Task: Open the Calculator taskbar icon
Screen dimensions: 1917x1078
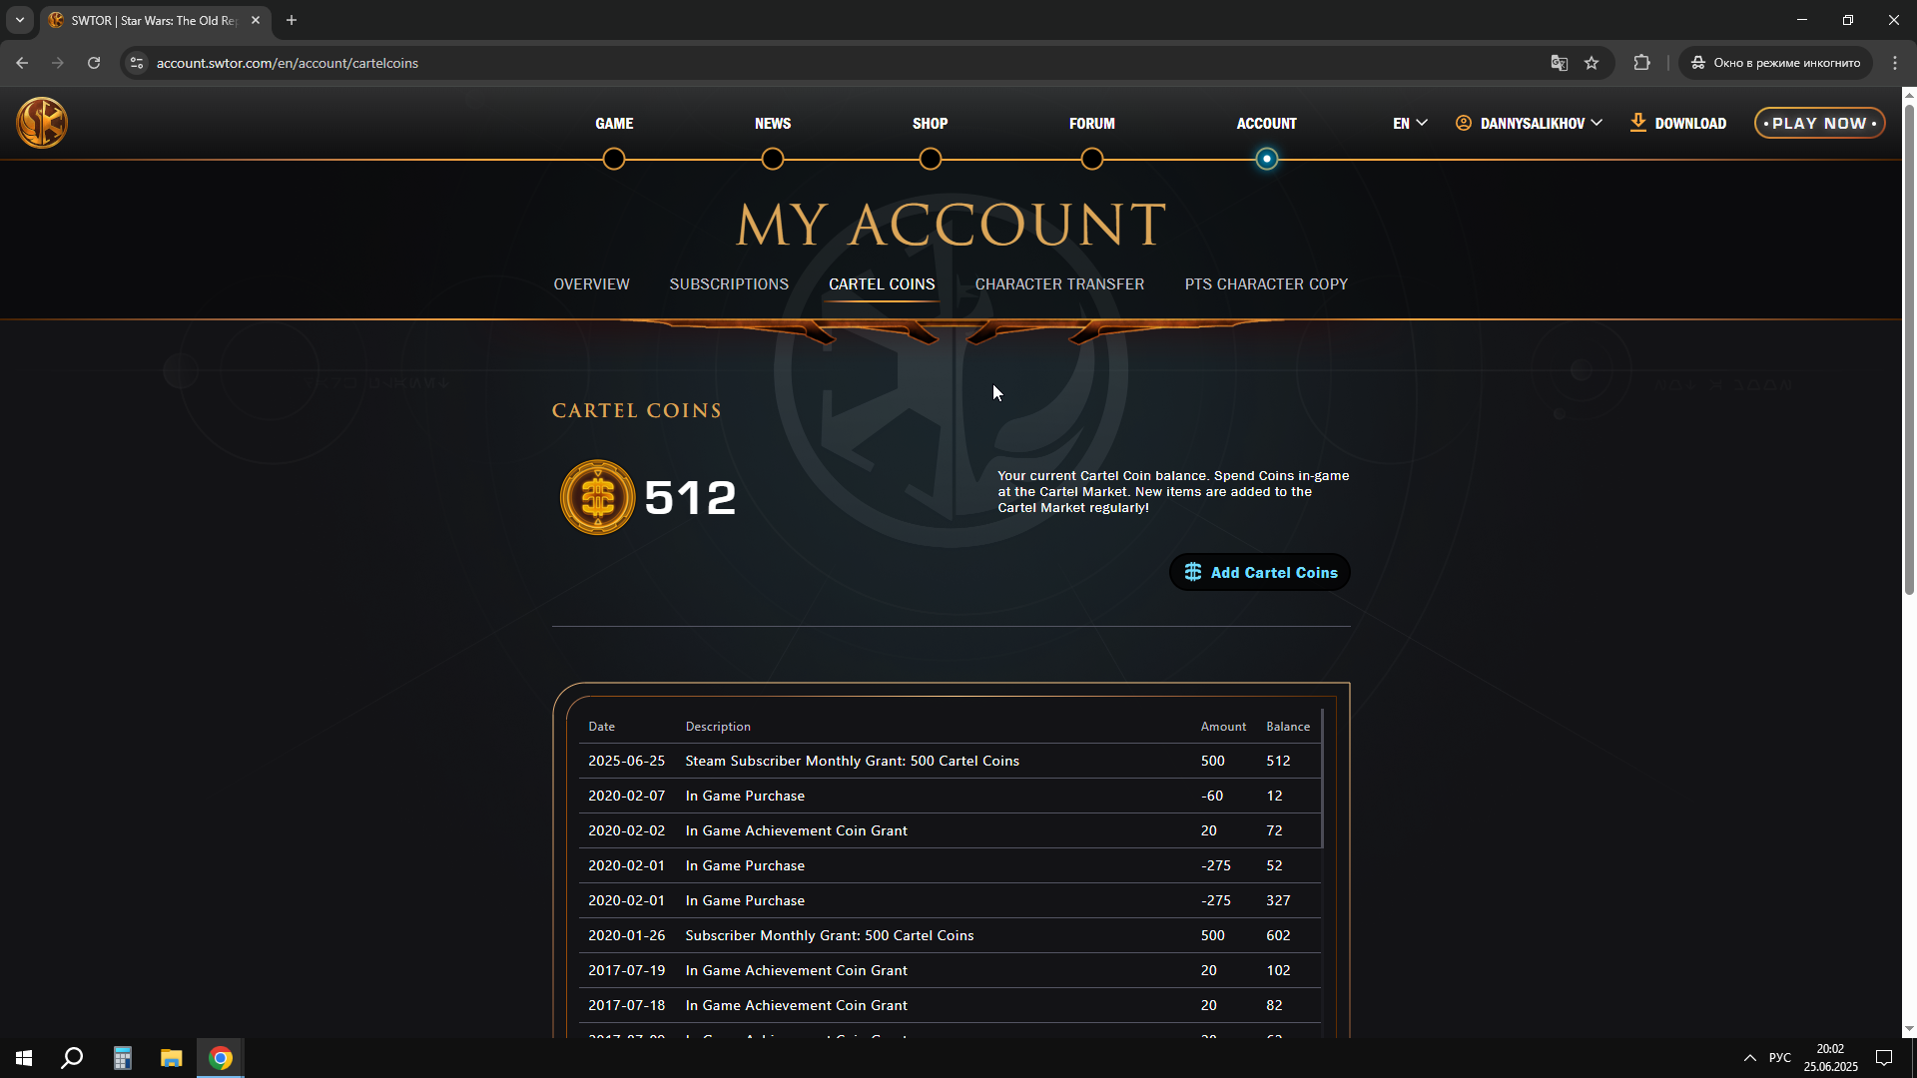Action: tap(122, 1058)
